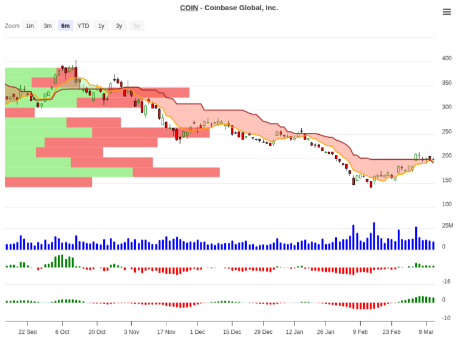Viewport: 458px width, 347px height.
Task: Click the 25M volume axis label
Action: pos(447,225)
